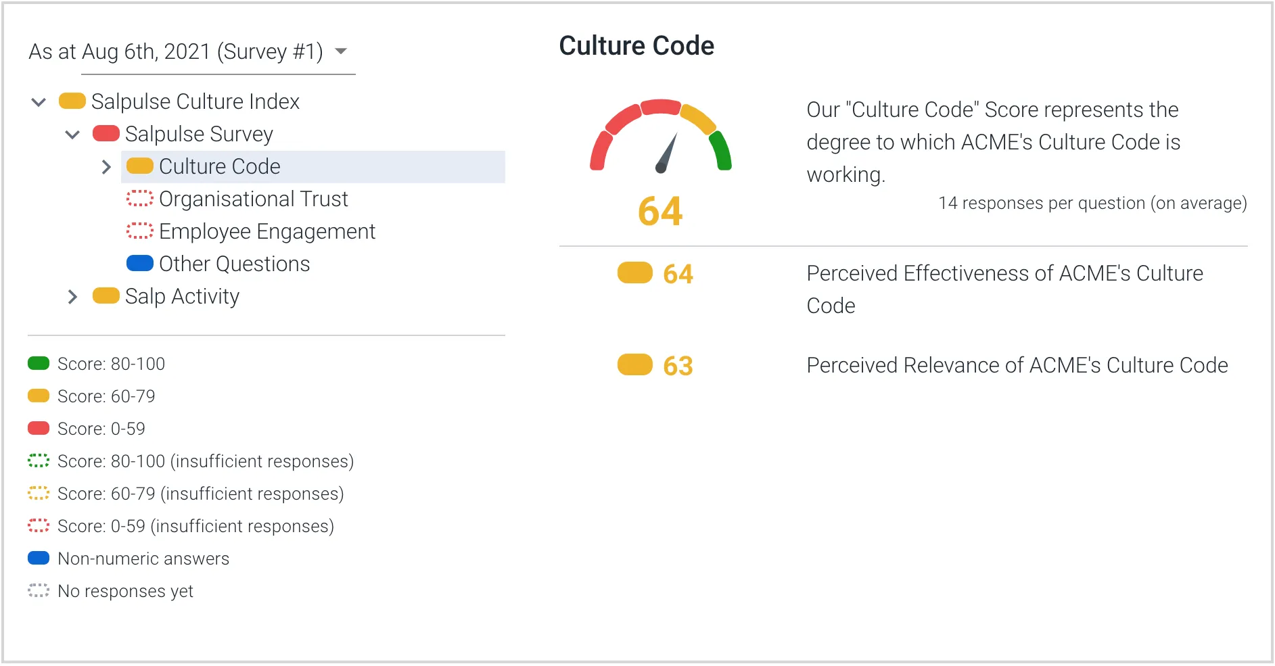1275x666 pixels.
Task: Expand the Culture Code tree node
Action: tap(106, 167)
